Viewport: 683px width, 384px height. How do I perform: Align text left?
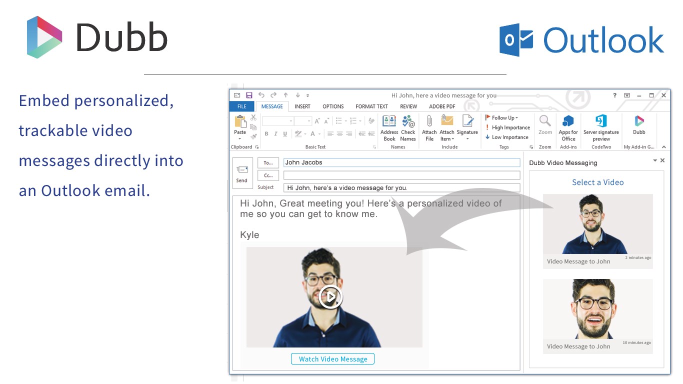pos(330,133)
